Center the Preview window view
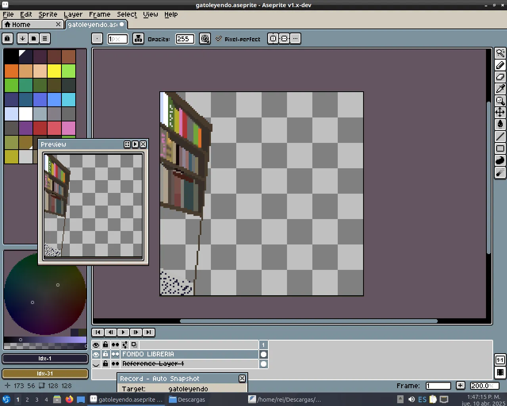Image resolution: width=507 pixels, height=406 pixels. (127, 144)
